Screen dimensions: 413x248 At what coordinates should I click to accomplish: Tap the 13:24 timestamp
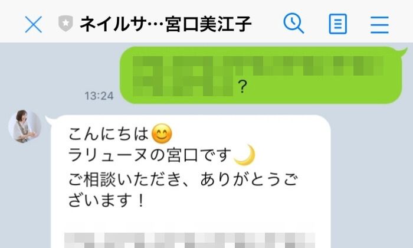[99, 96]
